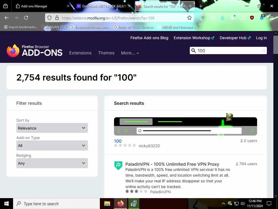
Task: Open PaladinVPN - 100% Unlimited Free VPN Proxy
Action: 172,164
